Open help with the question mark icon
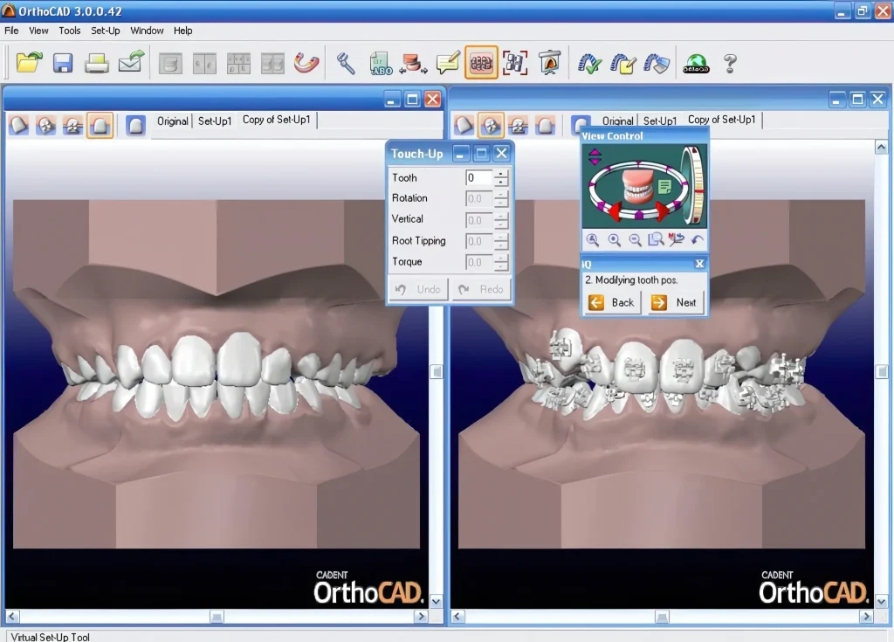 pyautogui.click(x=730, y=63)
